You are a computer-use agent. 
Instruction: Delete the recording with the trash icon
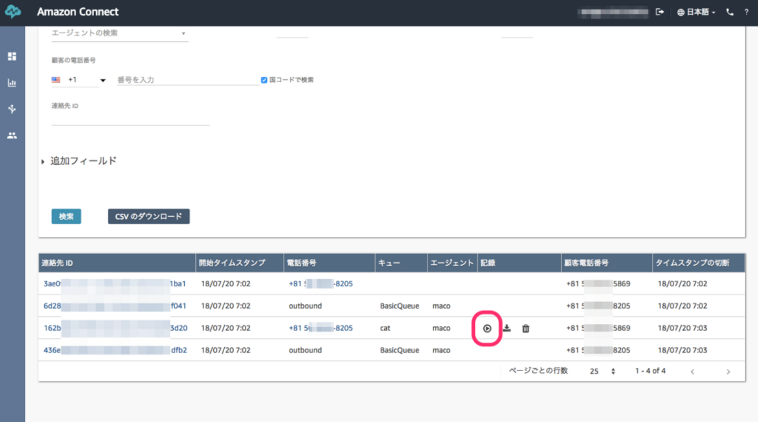[x=525, y=328]
